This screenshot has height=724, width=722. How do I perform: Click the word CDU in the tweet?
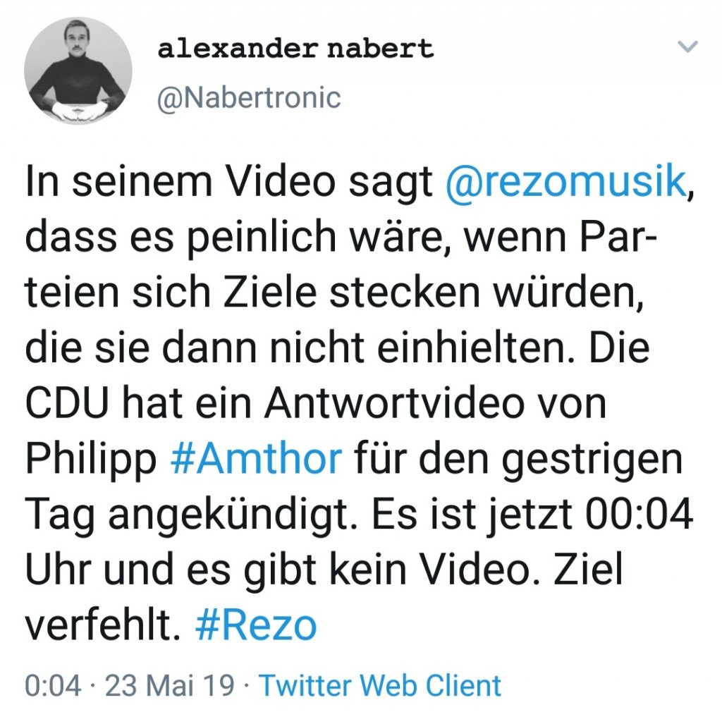tap(67, 403)
